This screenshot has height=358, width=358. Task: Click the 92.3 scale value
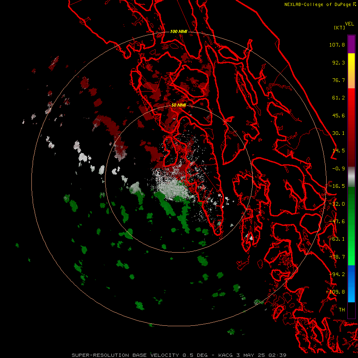[x=339, y=62]
